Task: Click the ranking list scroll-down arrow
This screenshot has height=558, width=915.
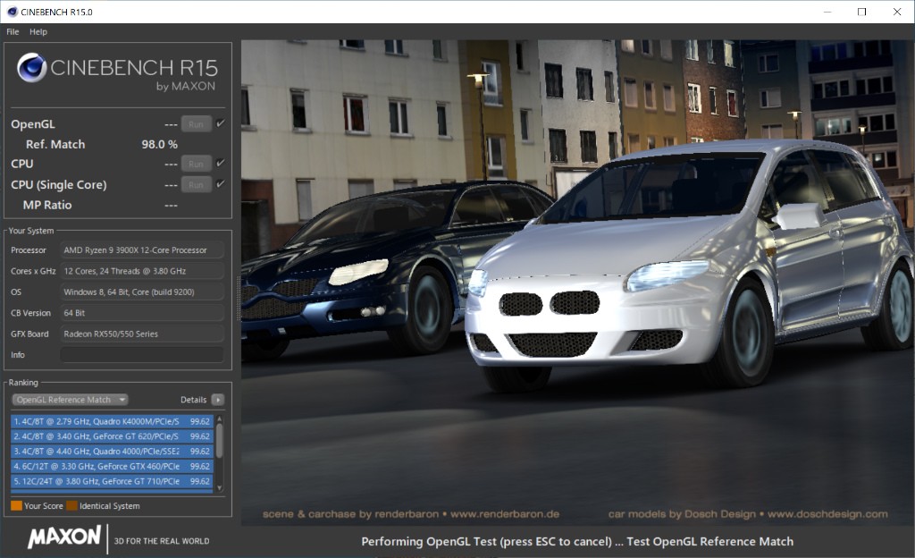Action: tap(220, 488)
